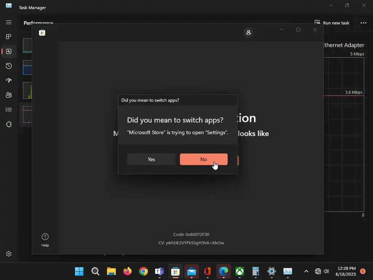This screenshot has height=280, width=373.
Task: Open the Task Manager more options menu
Action: (x=363, y=23)
